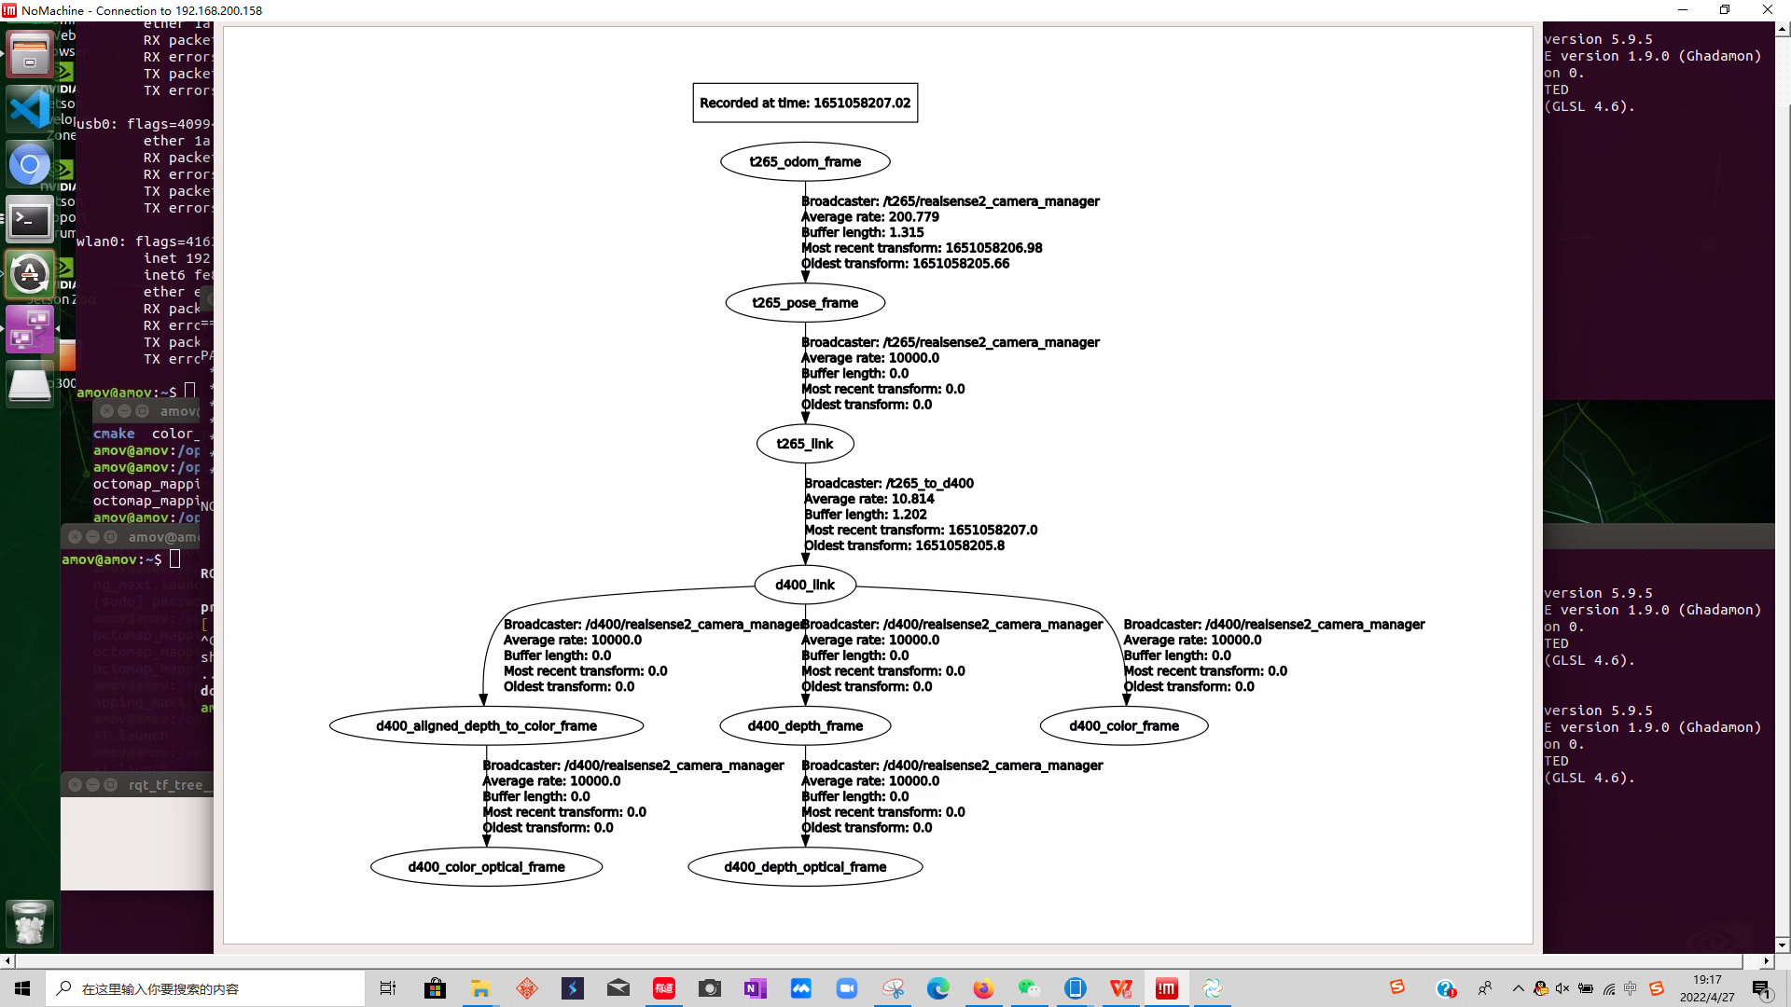Open Task View on Windows taskbar
The image size is (1791, 1007).
coord(388,988)
